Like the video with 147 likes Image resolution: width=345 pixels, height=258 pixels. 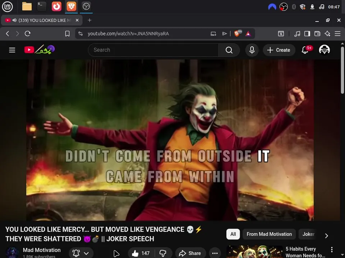click(141, 253)
